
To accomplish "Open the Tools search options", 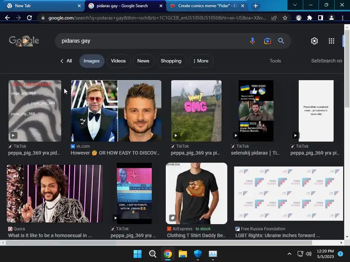I will point(275,61).
